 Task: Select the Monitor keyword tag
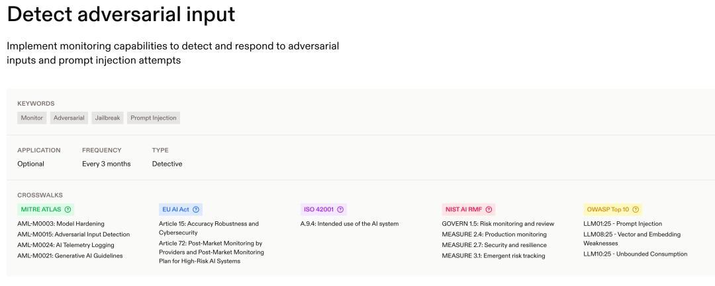click(x=32, y=118)
